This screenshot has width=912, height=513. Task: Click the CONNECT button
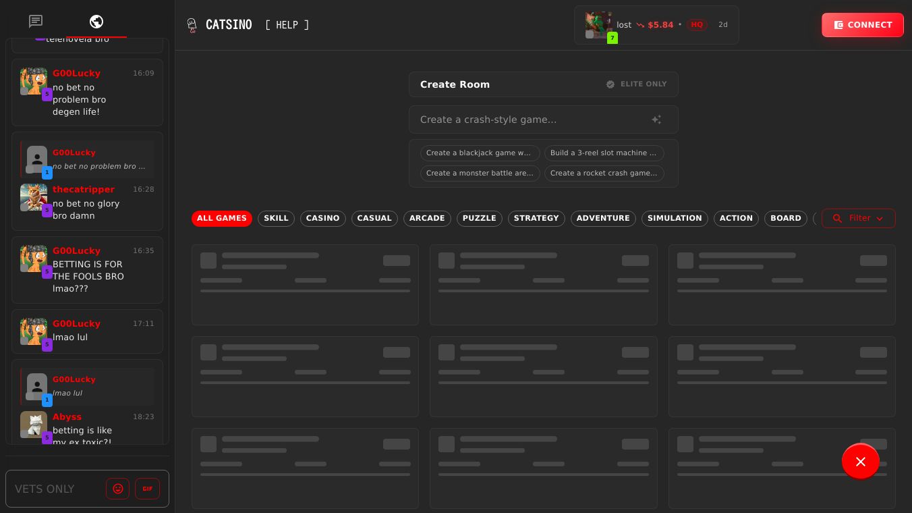click(x=863, y=25)
